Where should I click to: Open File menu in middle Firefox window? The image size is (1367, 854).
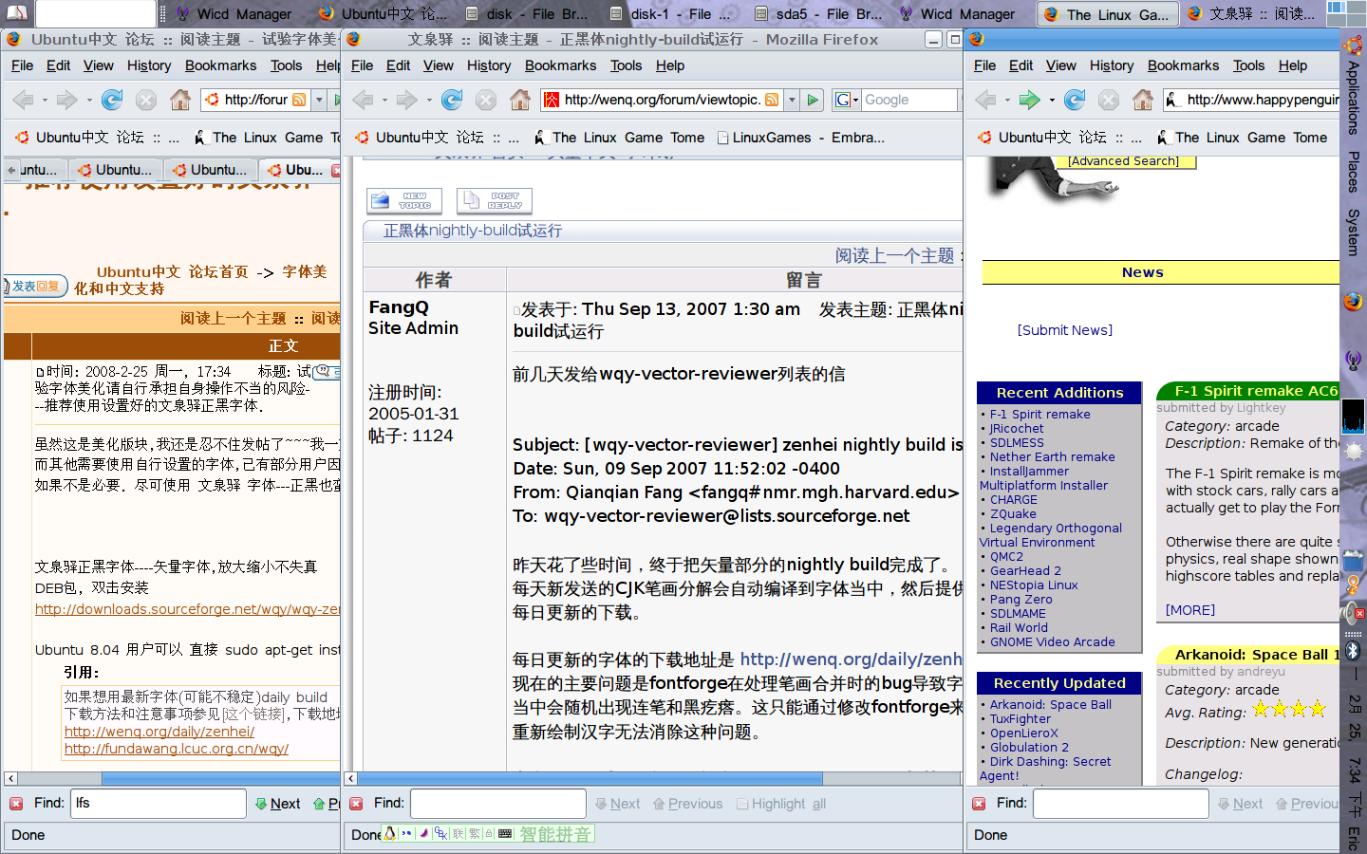point(362,65)
